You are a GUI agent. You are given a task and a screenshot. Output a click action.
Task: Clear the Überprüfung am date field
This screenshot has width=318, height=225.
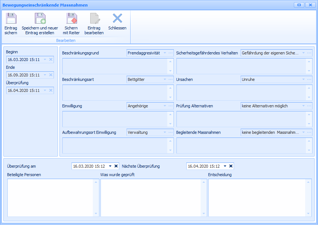[x=116, y=166]
